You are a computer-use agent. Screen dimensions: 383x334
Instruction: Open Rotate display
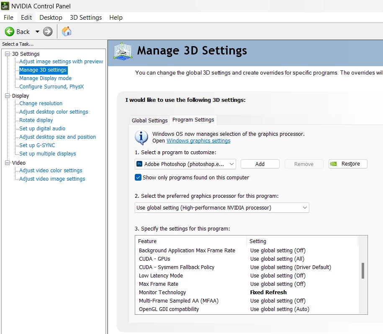pos(36,120)
